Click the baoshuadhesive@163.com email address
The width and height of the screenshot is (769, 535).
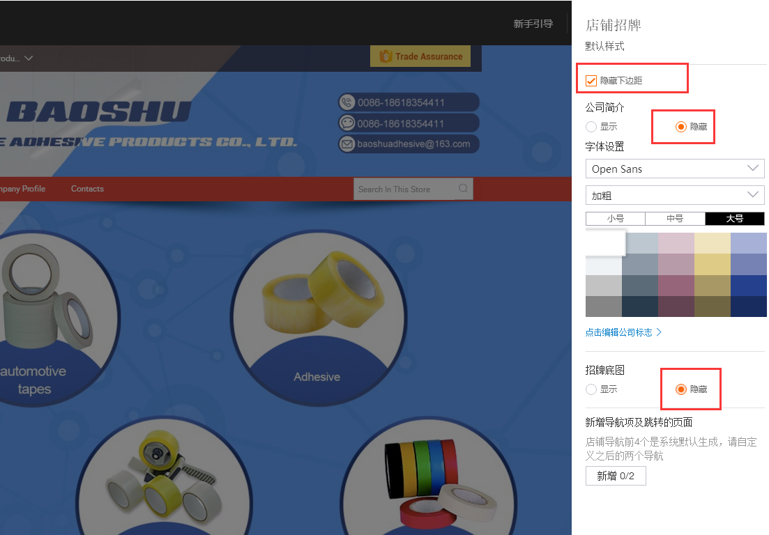tap(413, 144)
